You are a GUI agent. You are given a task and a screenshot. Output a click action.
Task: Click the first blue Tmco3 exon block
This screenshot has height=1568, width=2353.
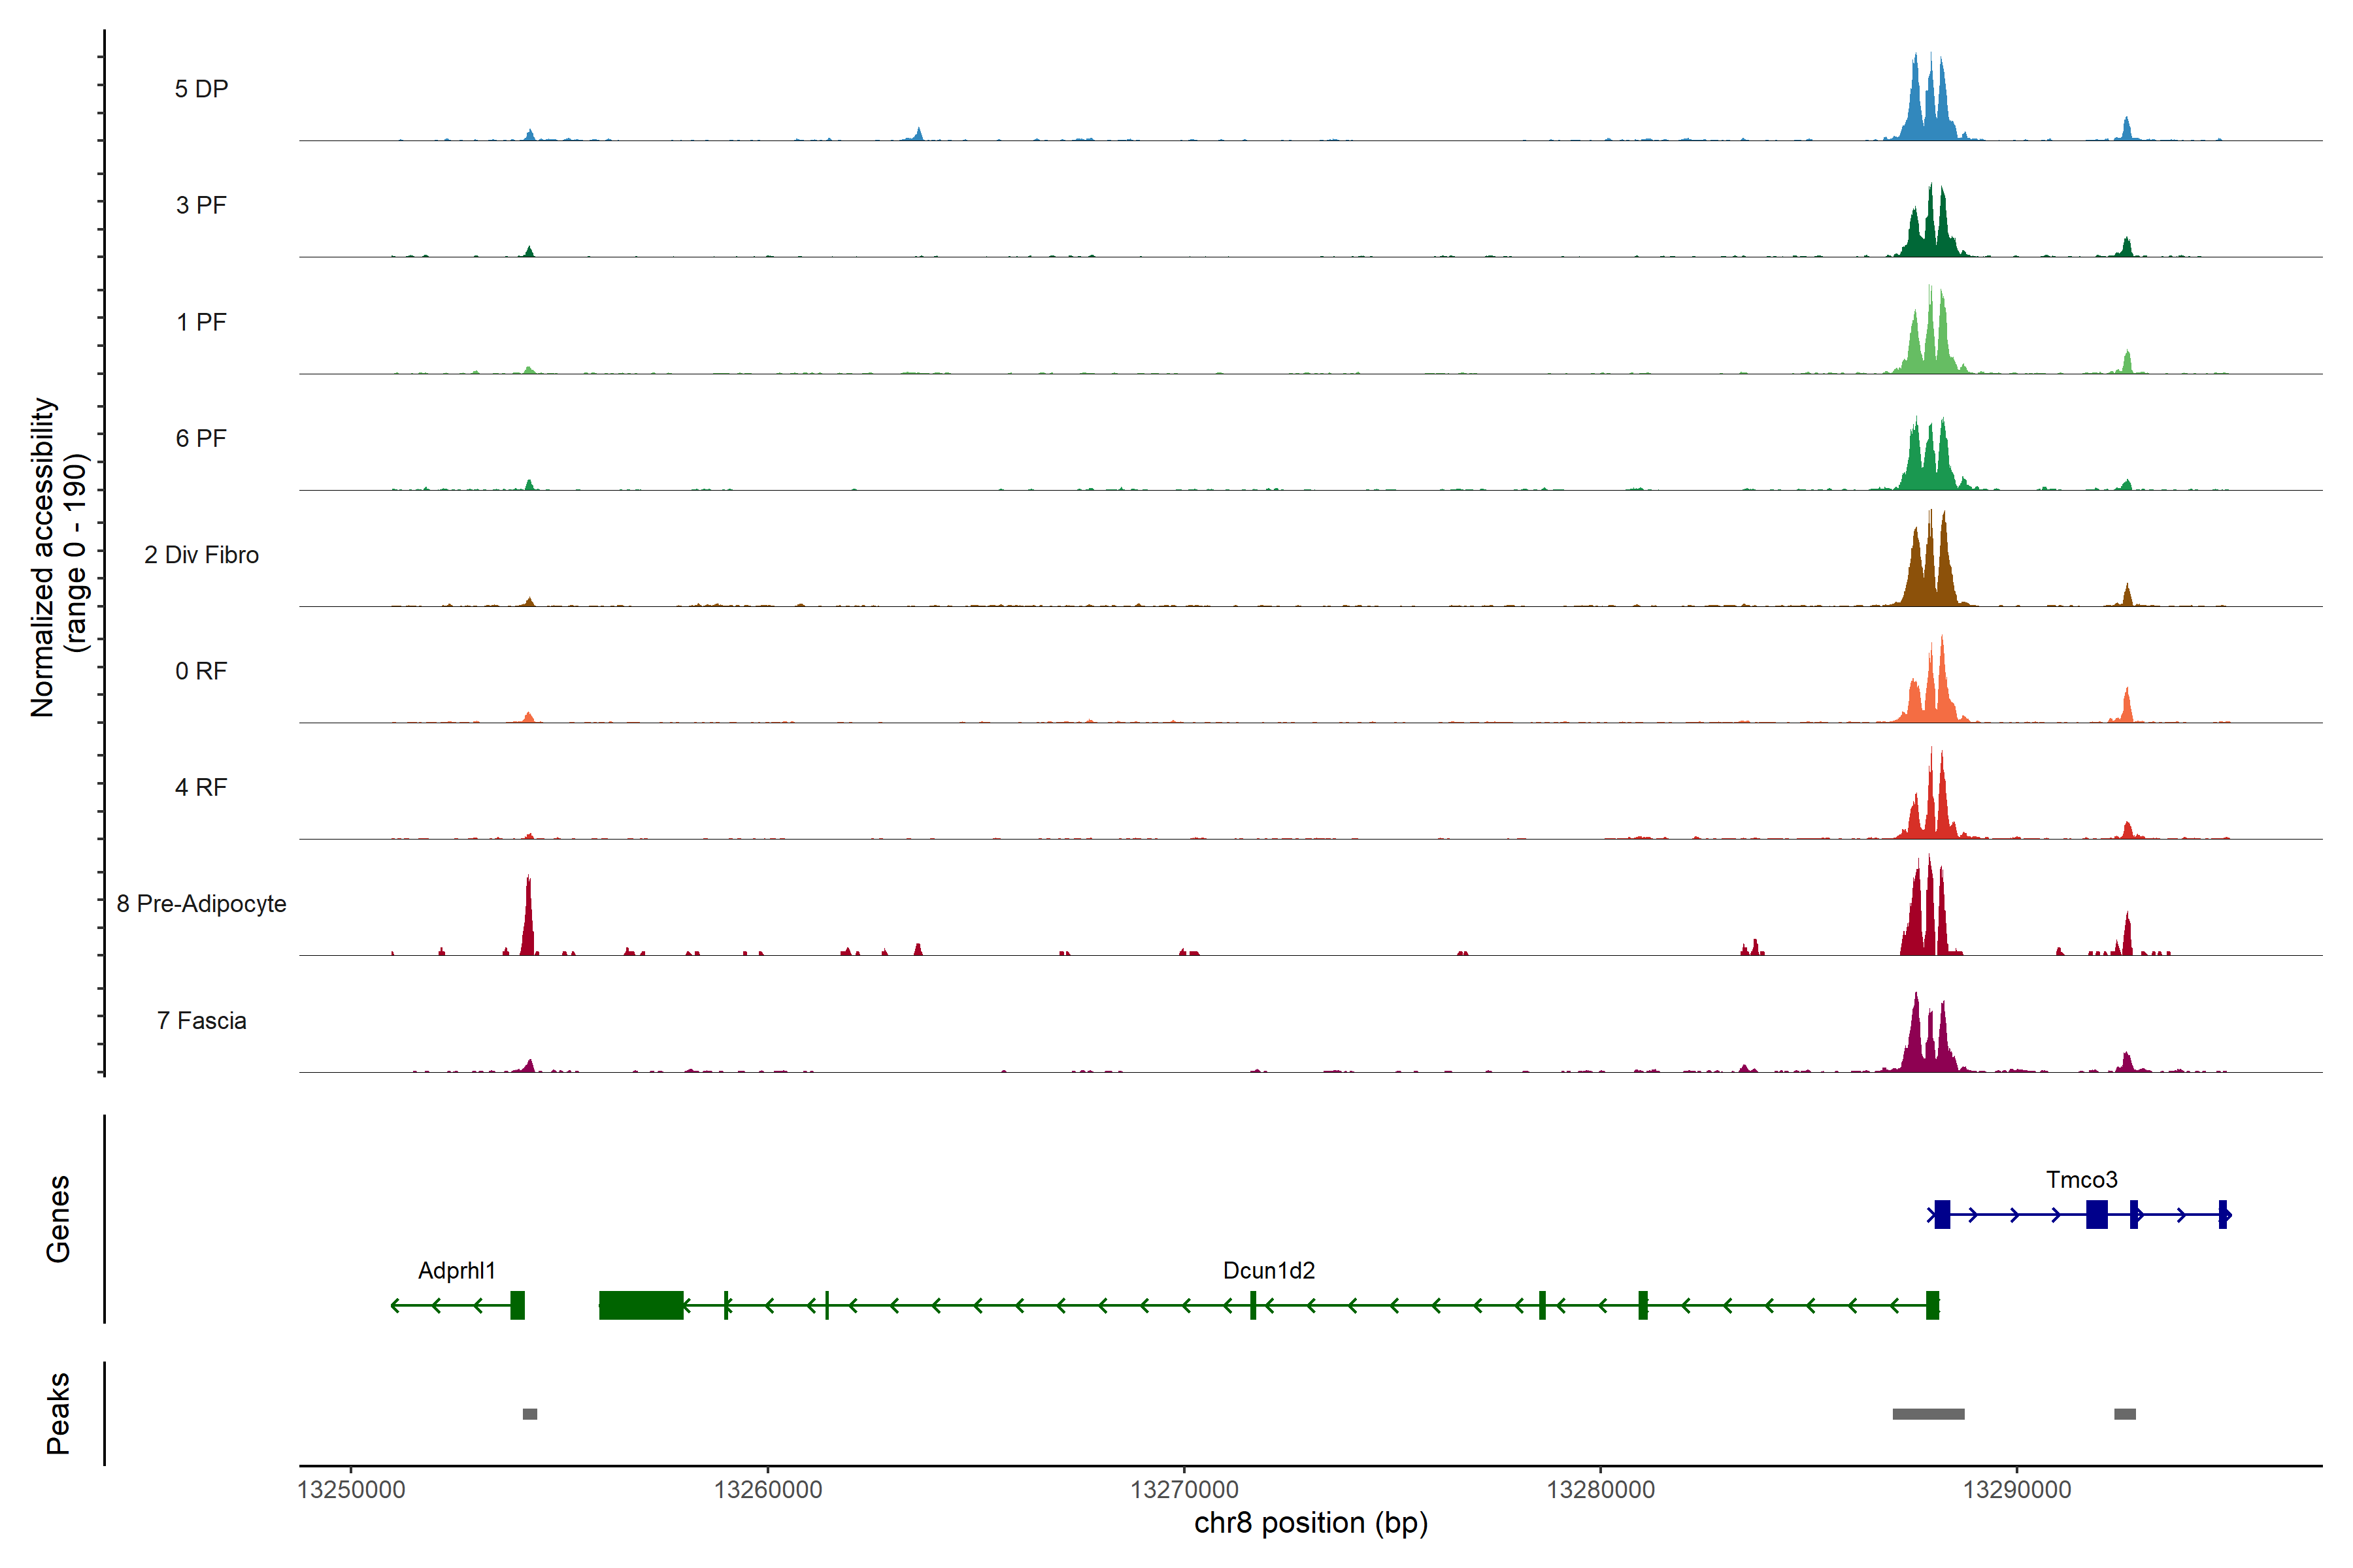click(x=1942, y=1215)
